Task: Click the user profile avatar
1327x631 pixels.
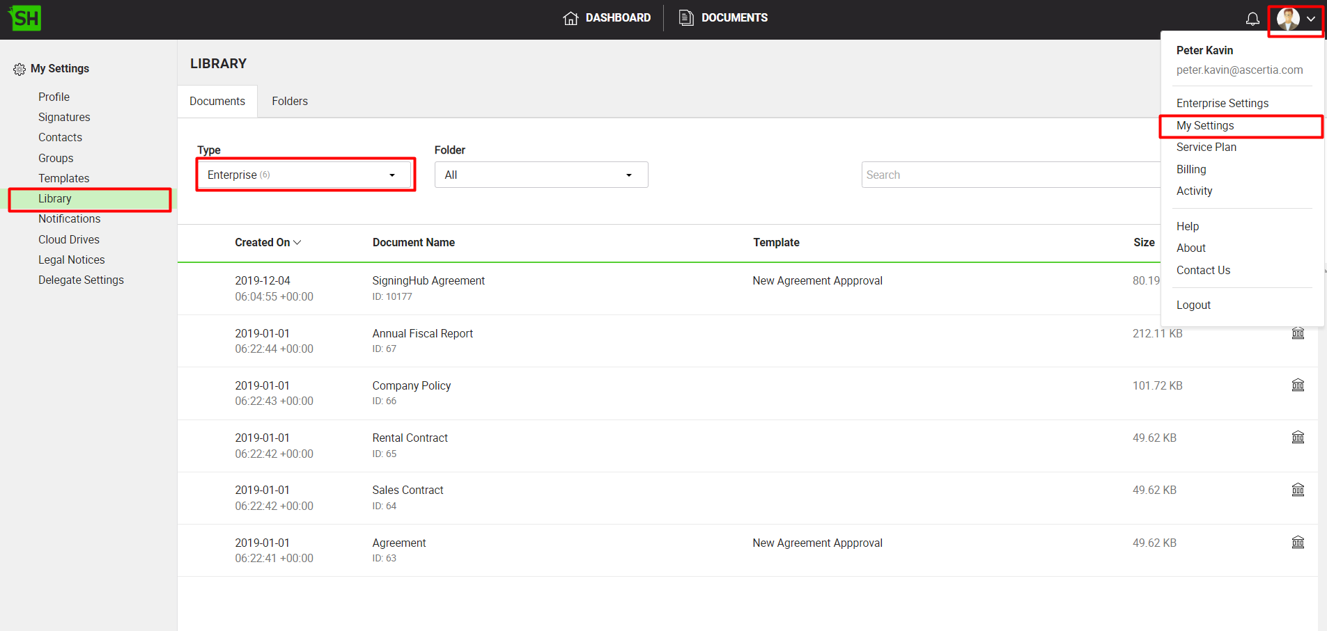Action: tap(1288, 19)
